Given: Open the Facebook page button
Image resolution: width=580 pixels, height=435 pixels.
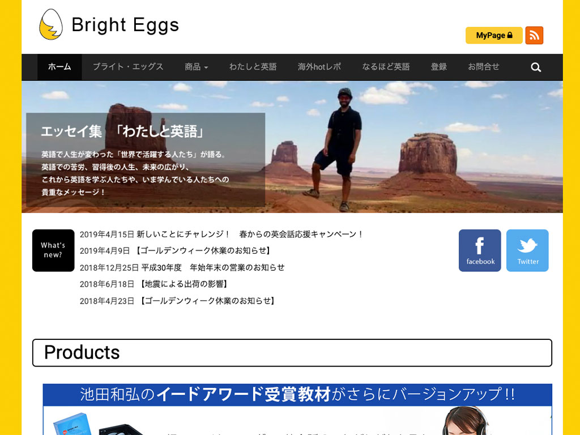Looking at the screenshot, I should [480, 250].
